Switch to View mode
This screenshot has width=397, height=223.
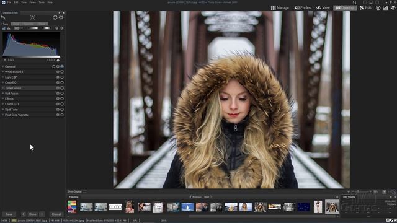pyautogui.click(x=323, y=8)
